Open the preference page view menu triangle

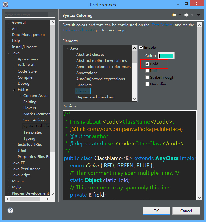[x=198, y=15]
